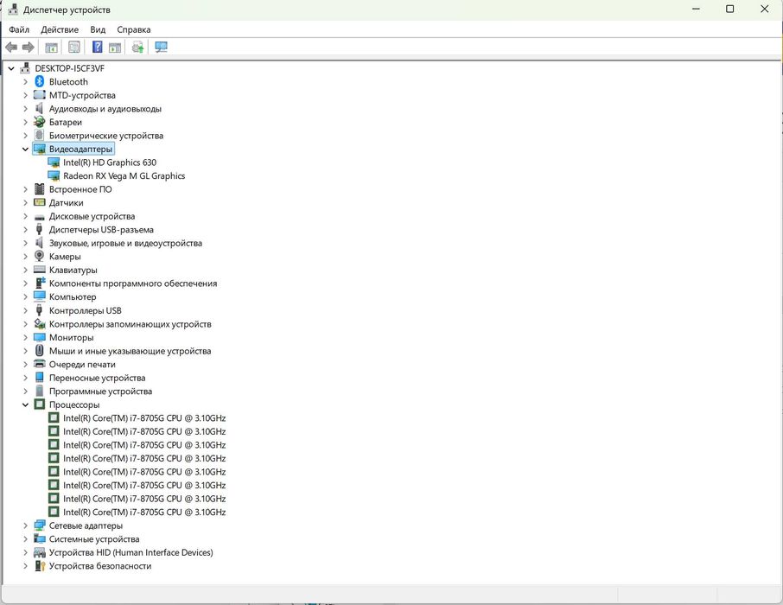Click the speaker icon of Аудиовходы и аудиовыходы

pos(40,108)
